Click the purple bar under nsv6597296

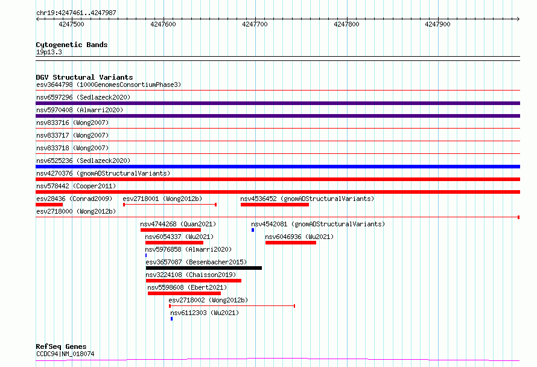[x=278, y=103]
